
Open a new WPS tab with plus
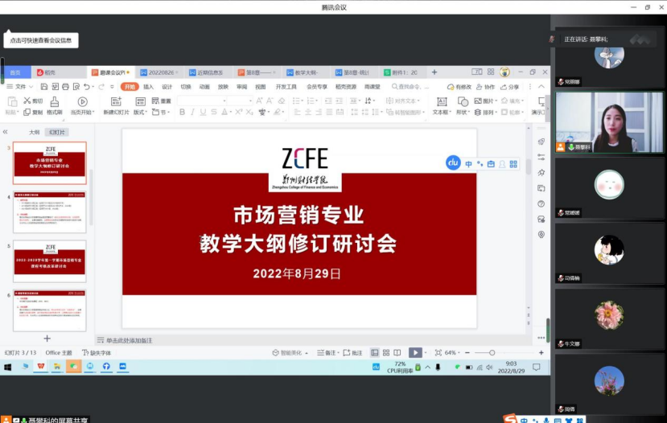pyautogui.click(x=434, y=72)
